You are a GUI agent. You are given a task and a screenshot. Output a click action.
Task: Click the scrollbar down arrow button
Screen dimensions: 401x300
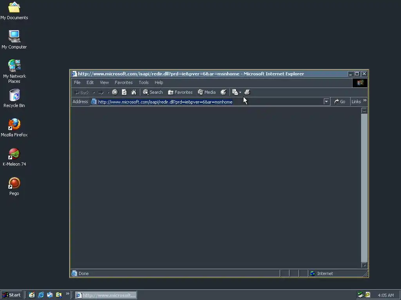pos(364,265)
